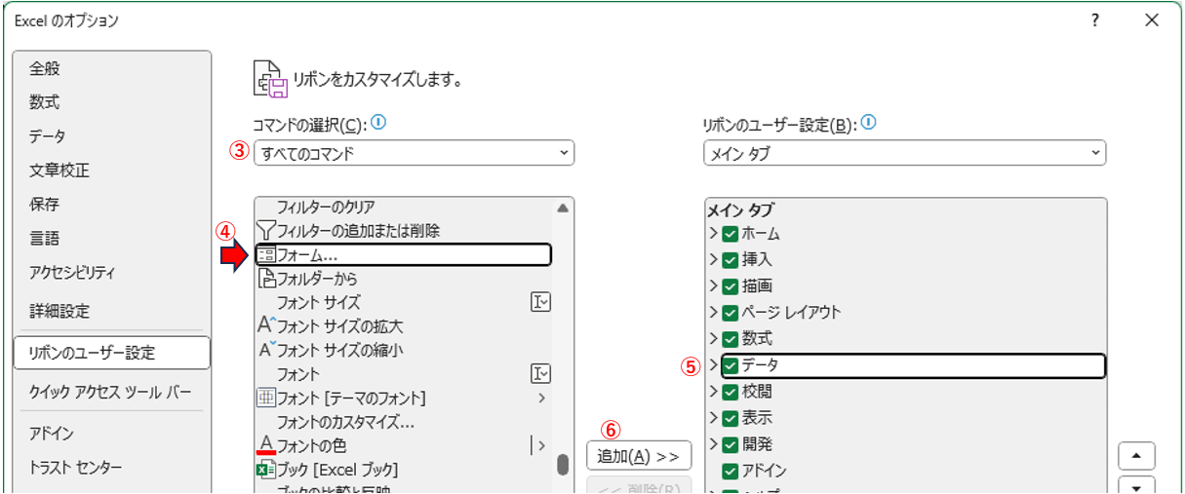Toggle the 開発 tab checkbox
The width and height of the screenshot is (1185, 494).
[730, 444]
